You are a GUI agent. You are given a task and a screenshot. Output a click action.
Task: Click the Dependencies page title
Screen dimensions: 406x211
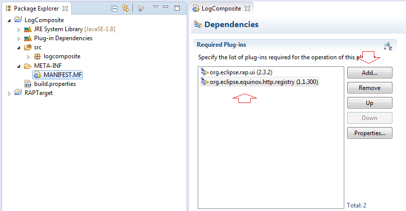(x=231, y=25)
